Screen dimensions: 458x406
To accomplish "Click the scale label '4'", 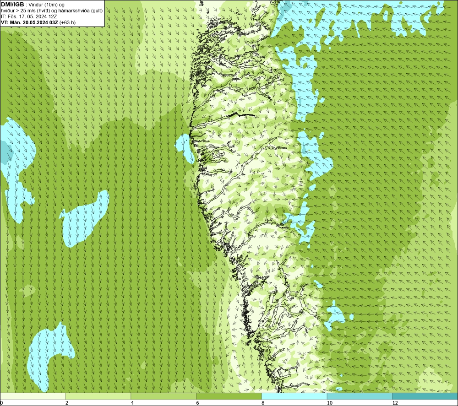I will (x=132, y=403).
